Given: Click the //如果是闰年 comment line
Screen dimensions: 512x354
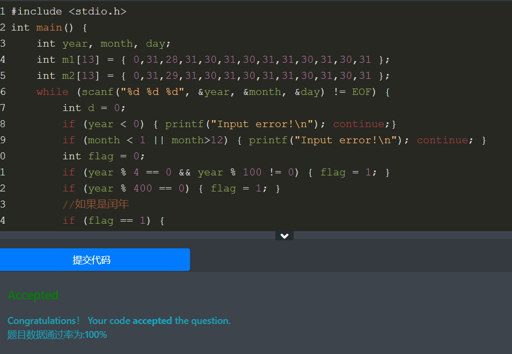Looking at the screenshot, I should [x=96, y=204].
